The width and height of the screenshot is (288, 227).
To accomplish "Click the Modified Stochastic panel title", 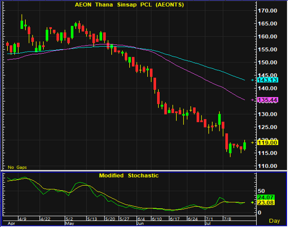I will 129,175.
